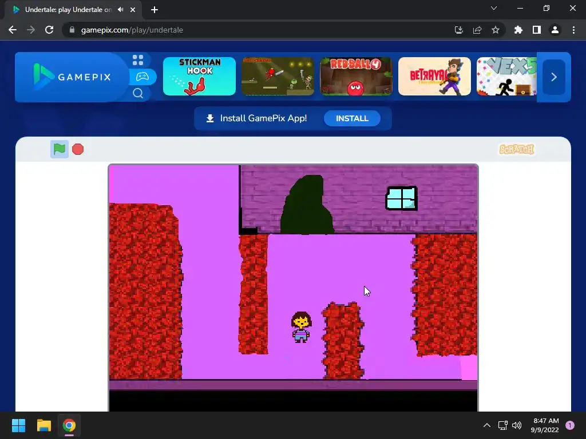Click the Install GamePix App! text

click(263, 118)
